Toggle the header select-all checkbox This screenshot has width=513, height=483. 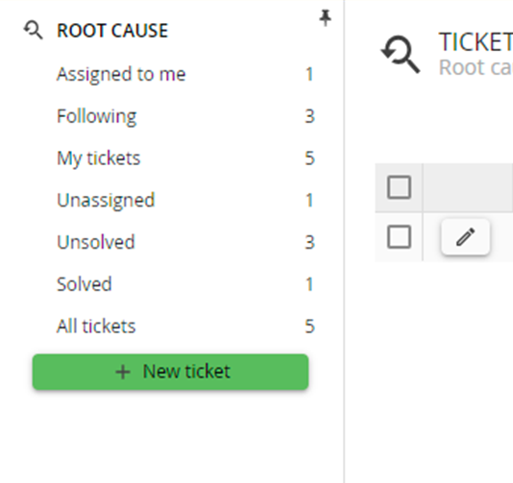coord(399,187)
